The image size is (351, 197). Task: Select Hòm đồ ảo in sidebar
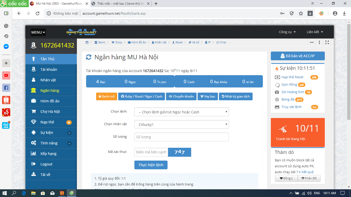point(50,101)
